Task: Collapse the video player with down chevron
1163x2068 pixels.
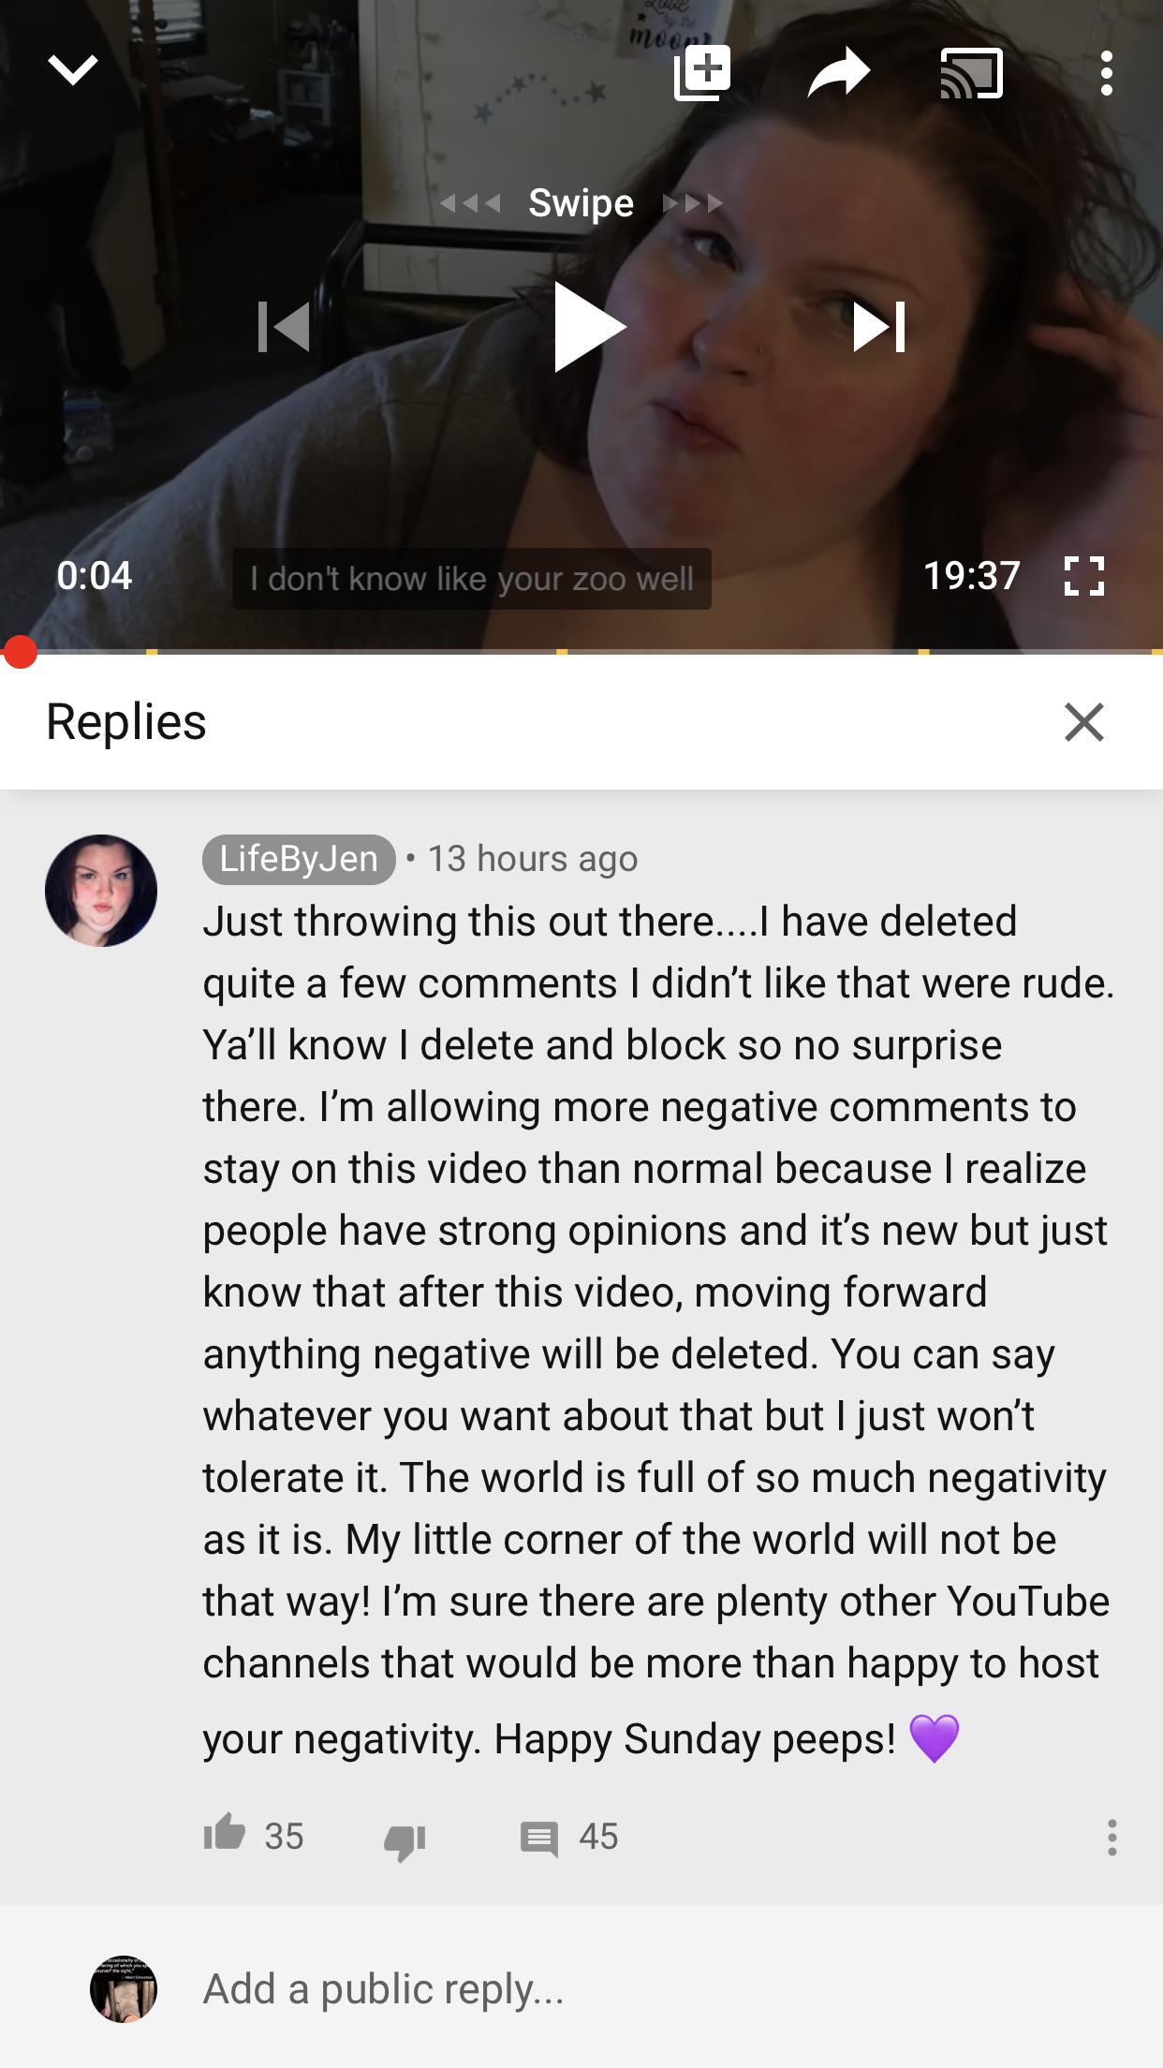Action: 73,70
